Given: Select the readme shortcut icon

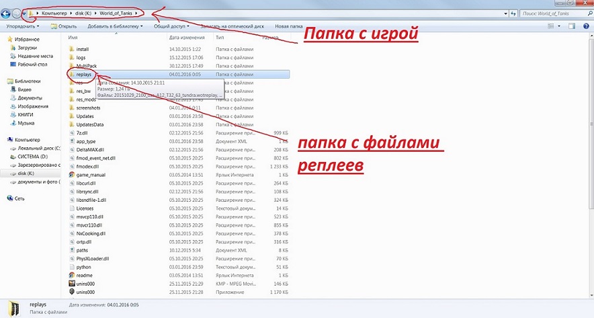Looking at the screenshot, I should (72, 275).
